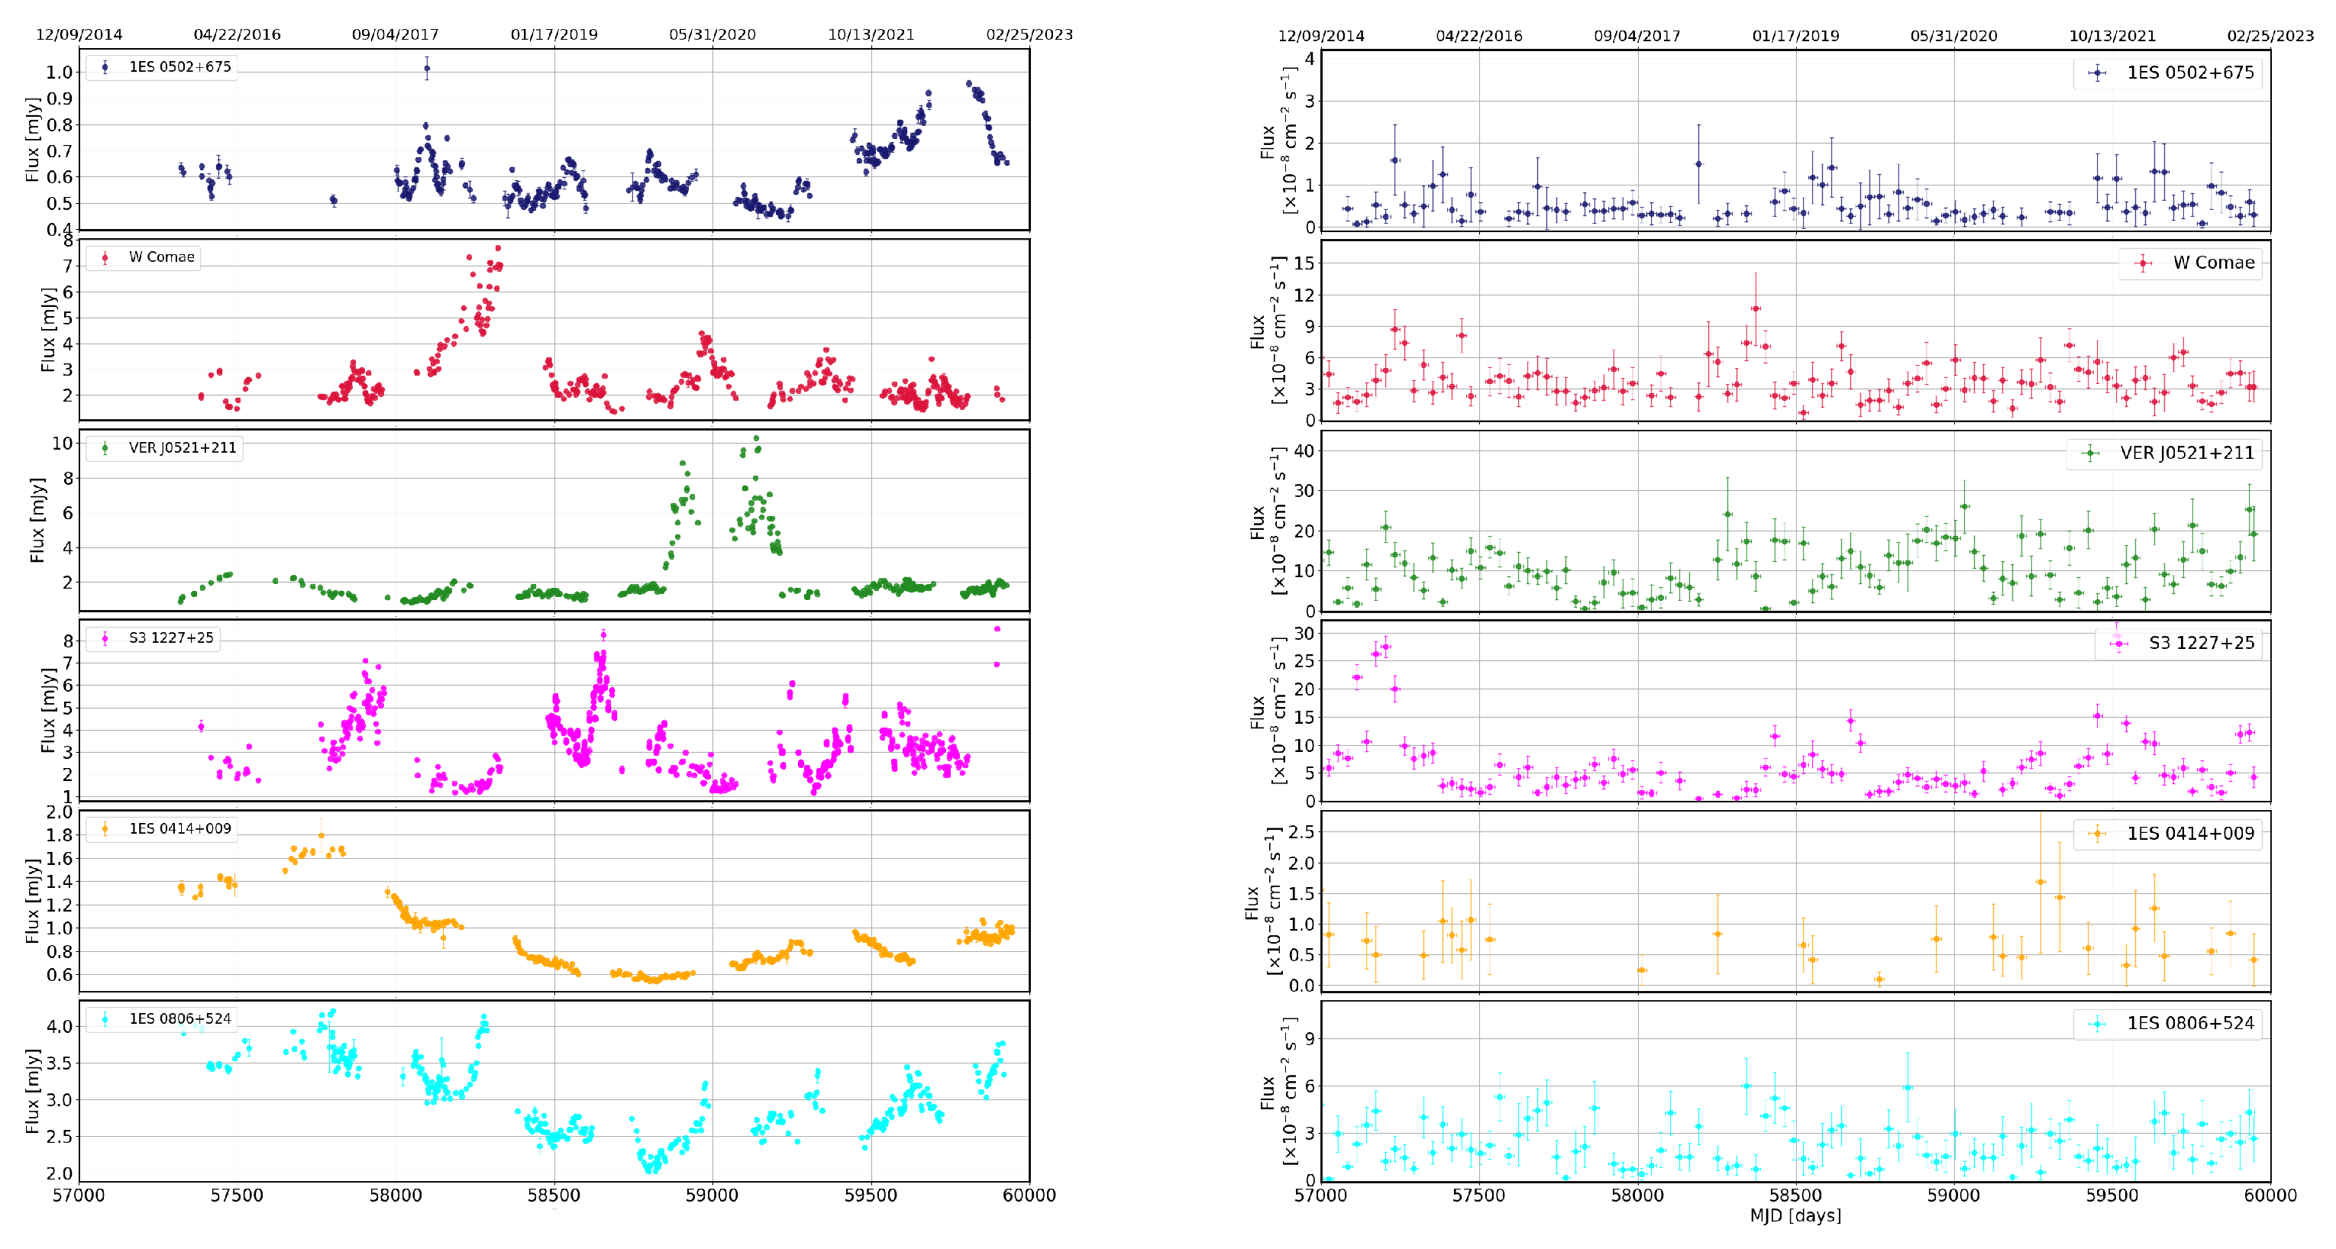This screenshot has height=1249, width=2336.
Task: Click the outlier 1.0 mJy point in the top-left 1ES 0502+675 plot
Action: 427,68
